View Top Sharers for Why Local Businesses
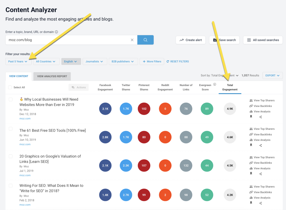286x210 pixels. pos(262,101)
